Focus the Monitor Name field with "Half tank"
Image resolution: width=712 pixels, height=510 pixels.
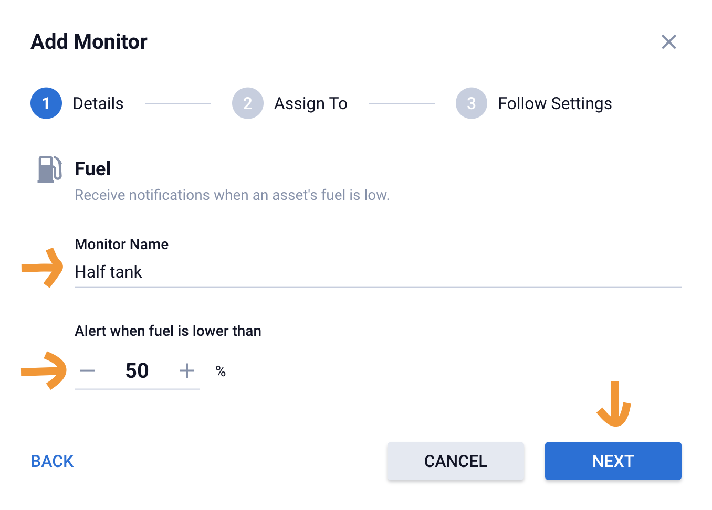click(377, 272)
